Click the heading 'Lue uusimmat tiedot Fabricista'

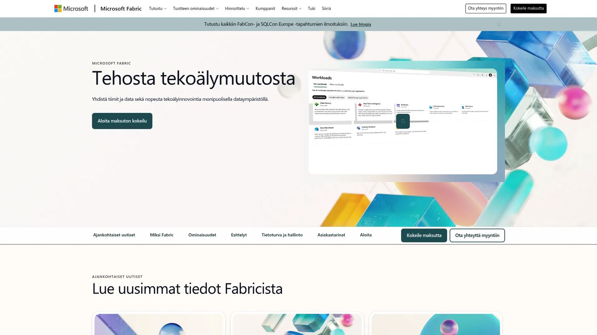coord(187,289)
